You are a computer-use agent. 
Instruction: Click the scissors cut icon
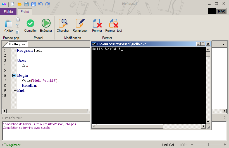coord(18,25)
